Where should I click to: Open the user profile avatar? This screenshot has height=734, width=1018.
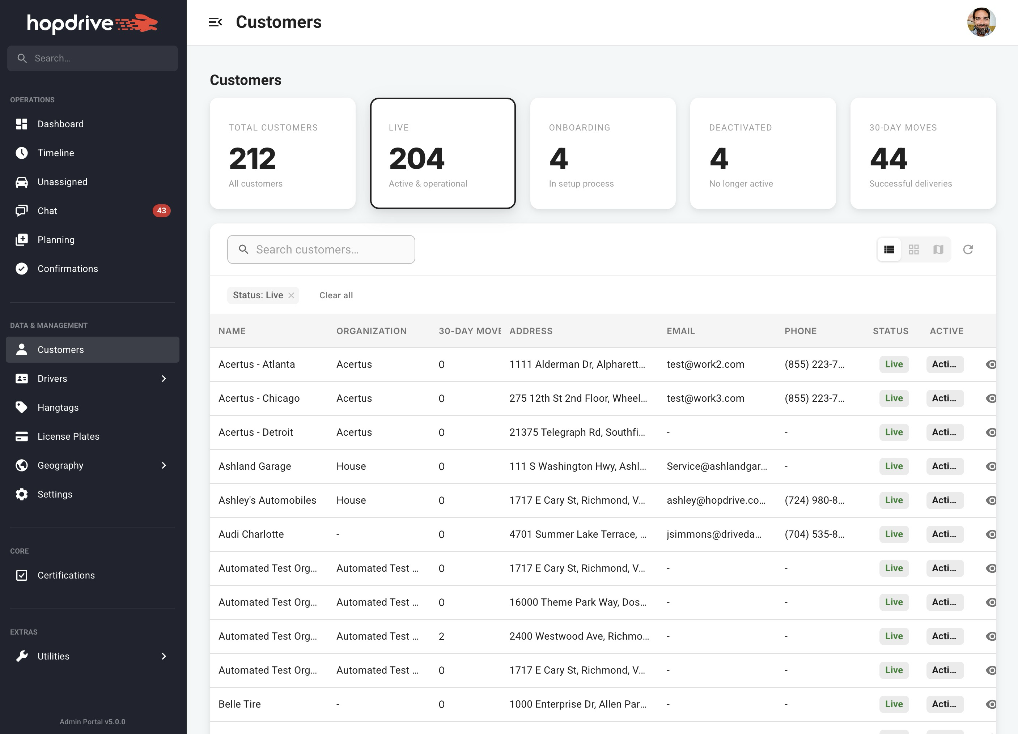981,22
